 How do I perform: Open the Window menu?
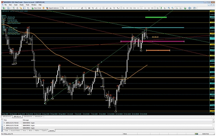(x=34, y=5)
